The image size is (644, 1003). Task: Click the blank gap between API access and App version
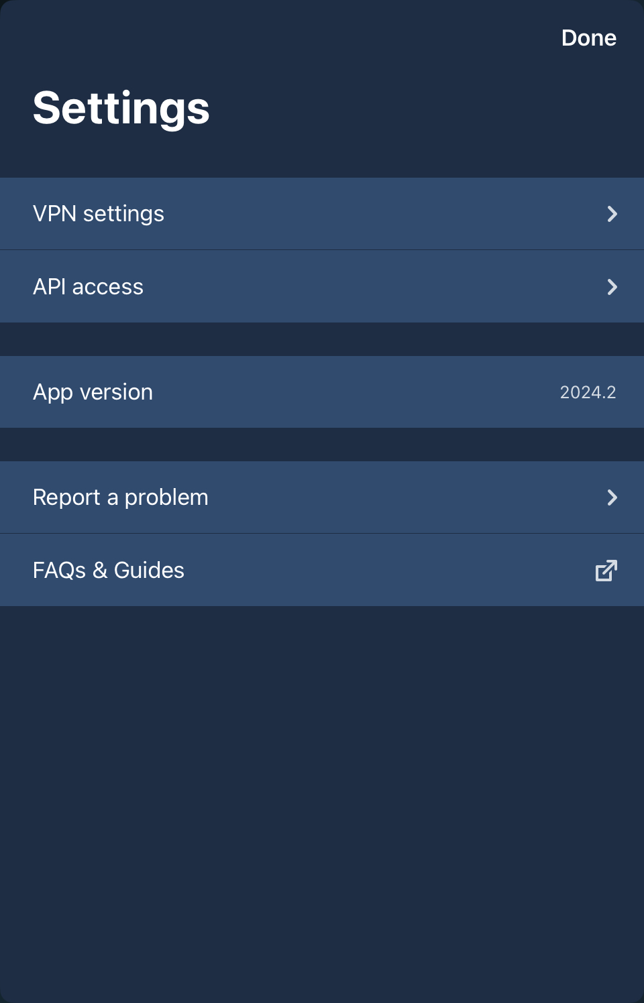coord(322,339)
